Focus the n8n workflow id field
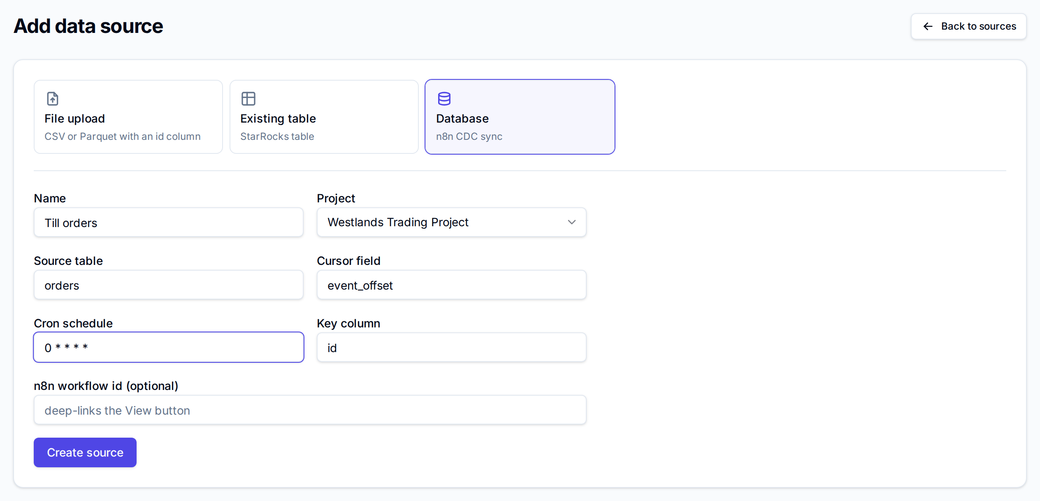The height and width of the screenshot is (501, 1040). [310, 410]
